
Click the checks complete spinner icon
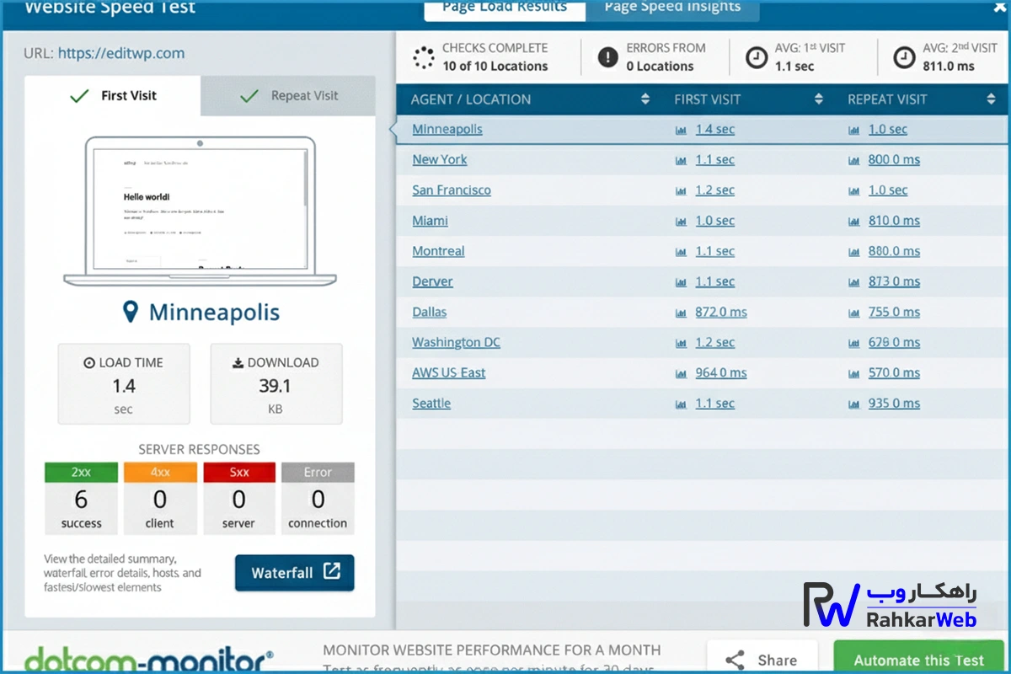424,57
